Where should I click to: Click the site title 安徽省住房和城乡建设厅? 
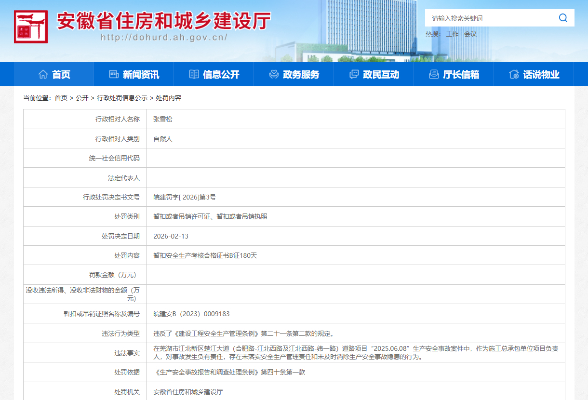tap(164, 20)
